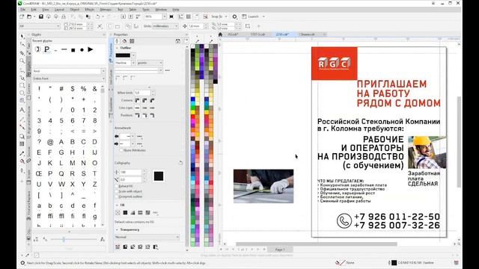The image size is (479, 269).
Task: Select the Text tool (A) in toolbox
Action: (22, 110)
